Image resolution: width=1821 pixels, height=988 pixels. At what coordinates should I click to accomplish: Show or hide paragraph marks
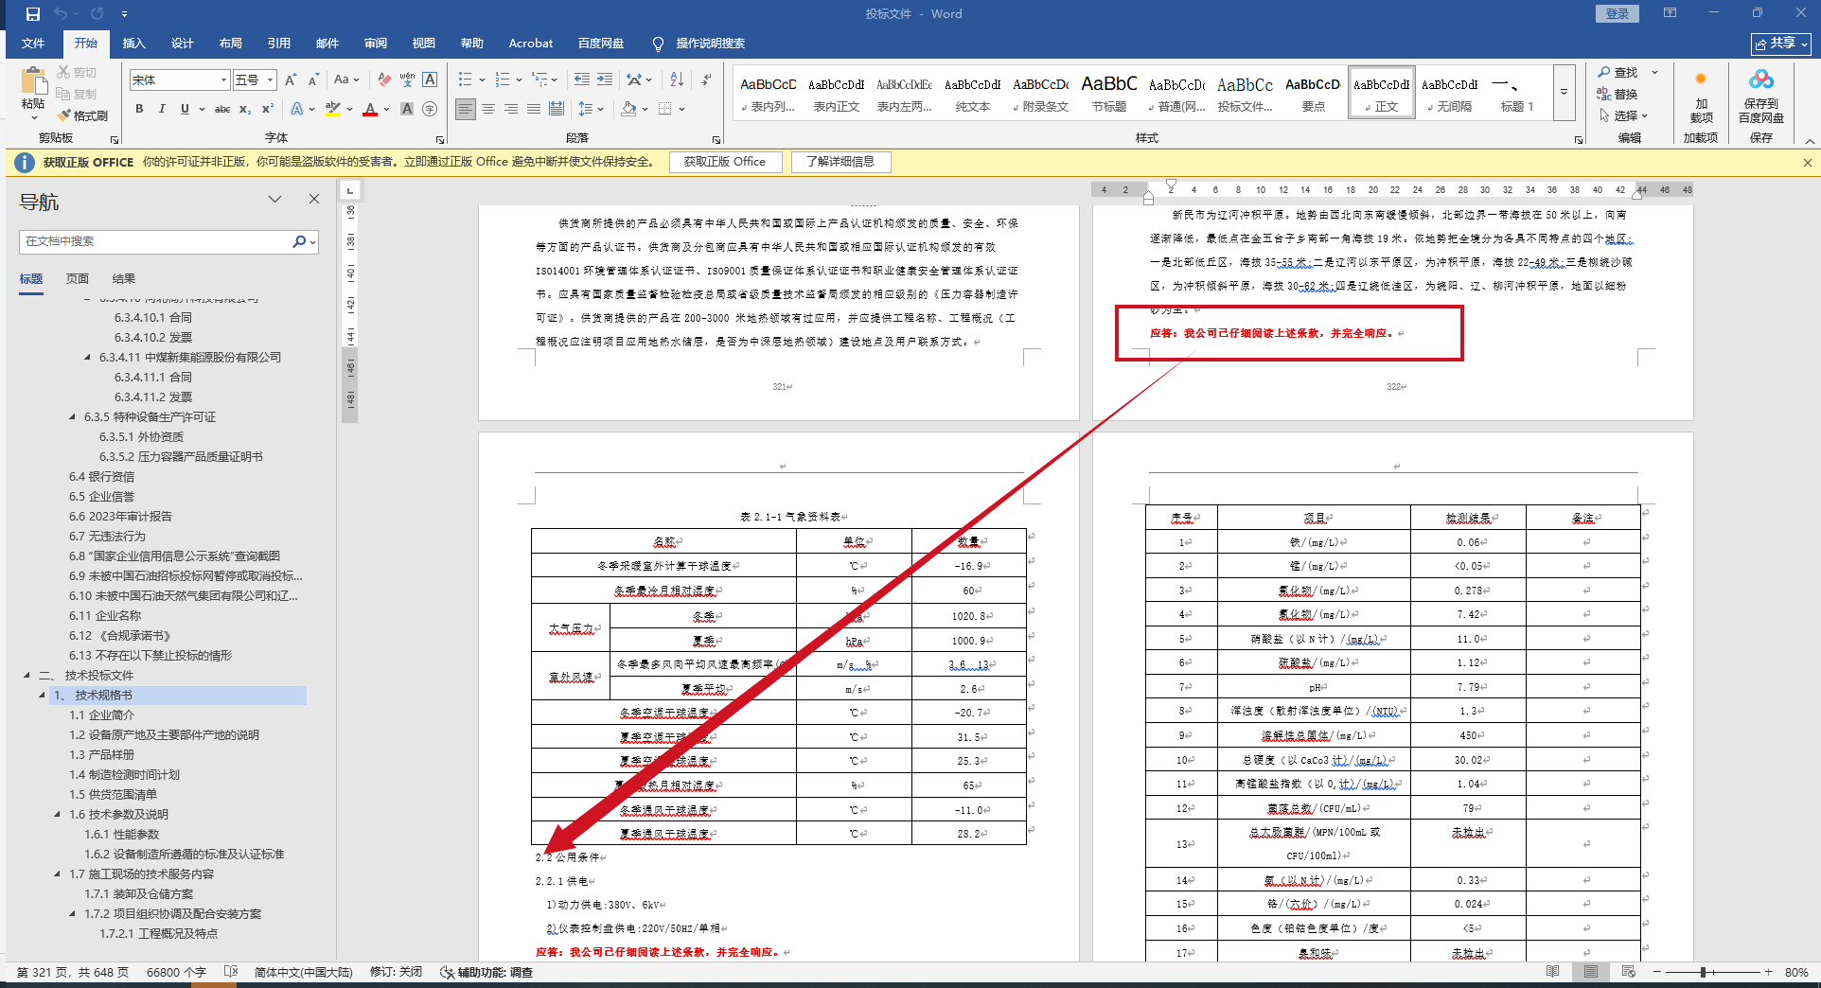pyautogui.click(x=706, y=79)
